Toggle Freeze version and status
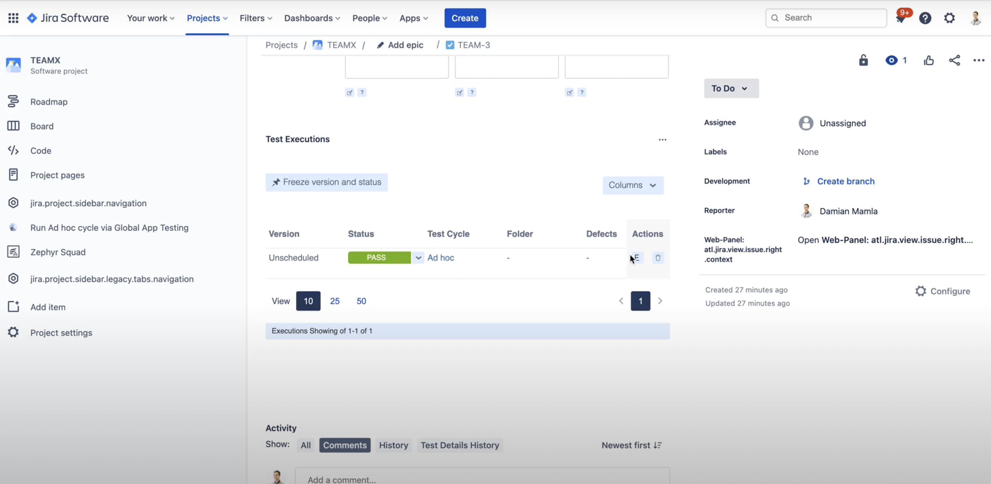The height and width of the screenshot is (484, 991). point(326,182)
